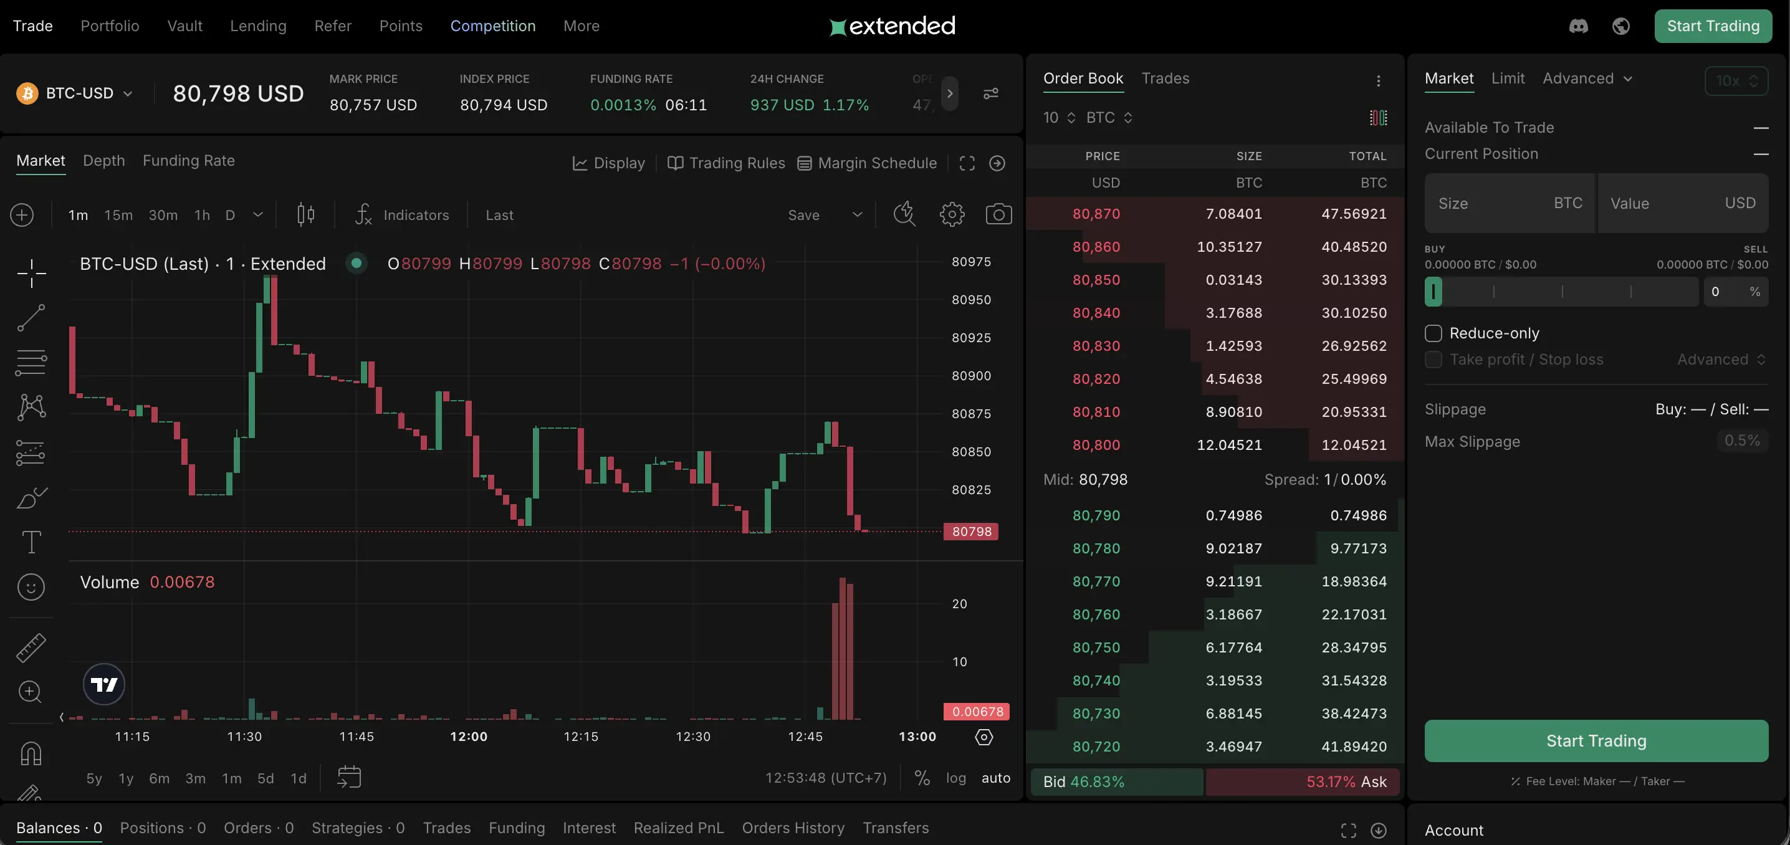Select the 1h chart interval
Viewport: 1790px width, 845px height.
pyautogui.click(x=202, y=215)
